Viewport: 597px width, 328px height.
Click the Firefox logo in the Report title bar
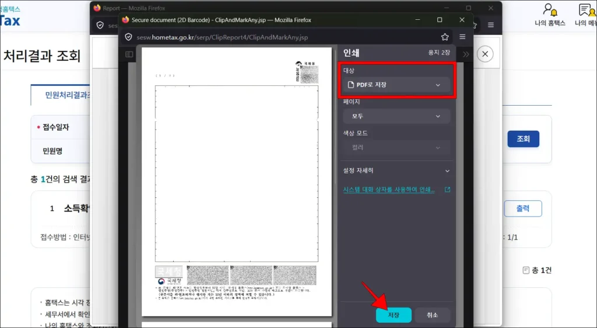(97, 8)
